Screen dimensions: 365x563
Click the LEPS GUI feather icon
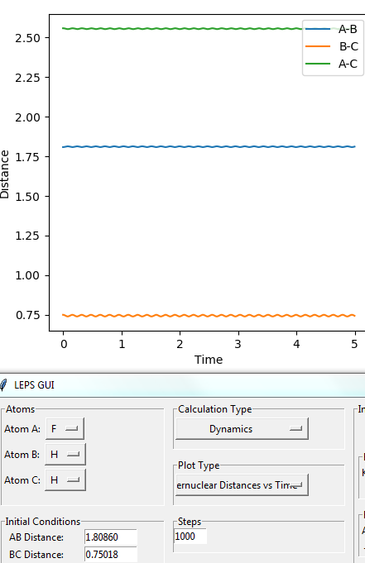click(x=3, y=385)
